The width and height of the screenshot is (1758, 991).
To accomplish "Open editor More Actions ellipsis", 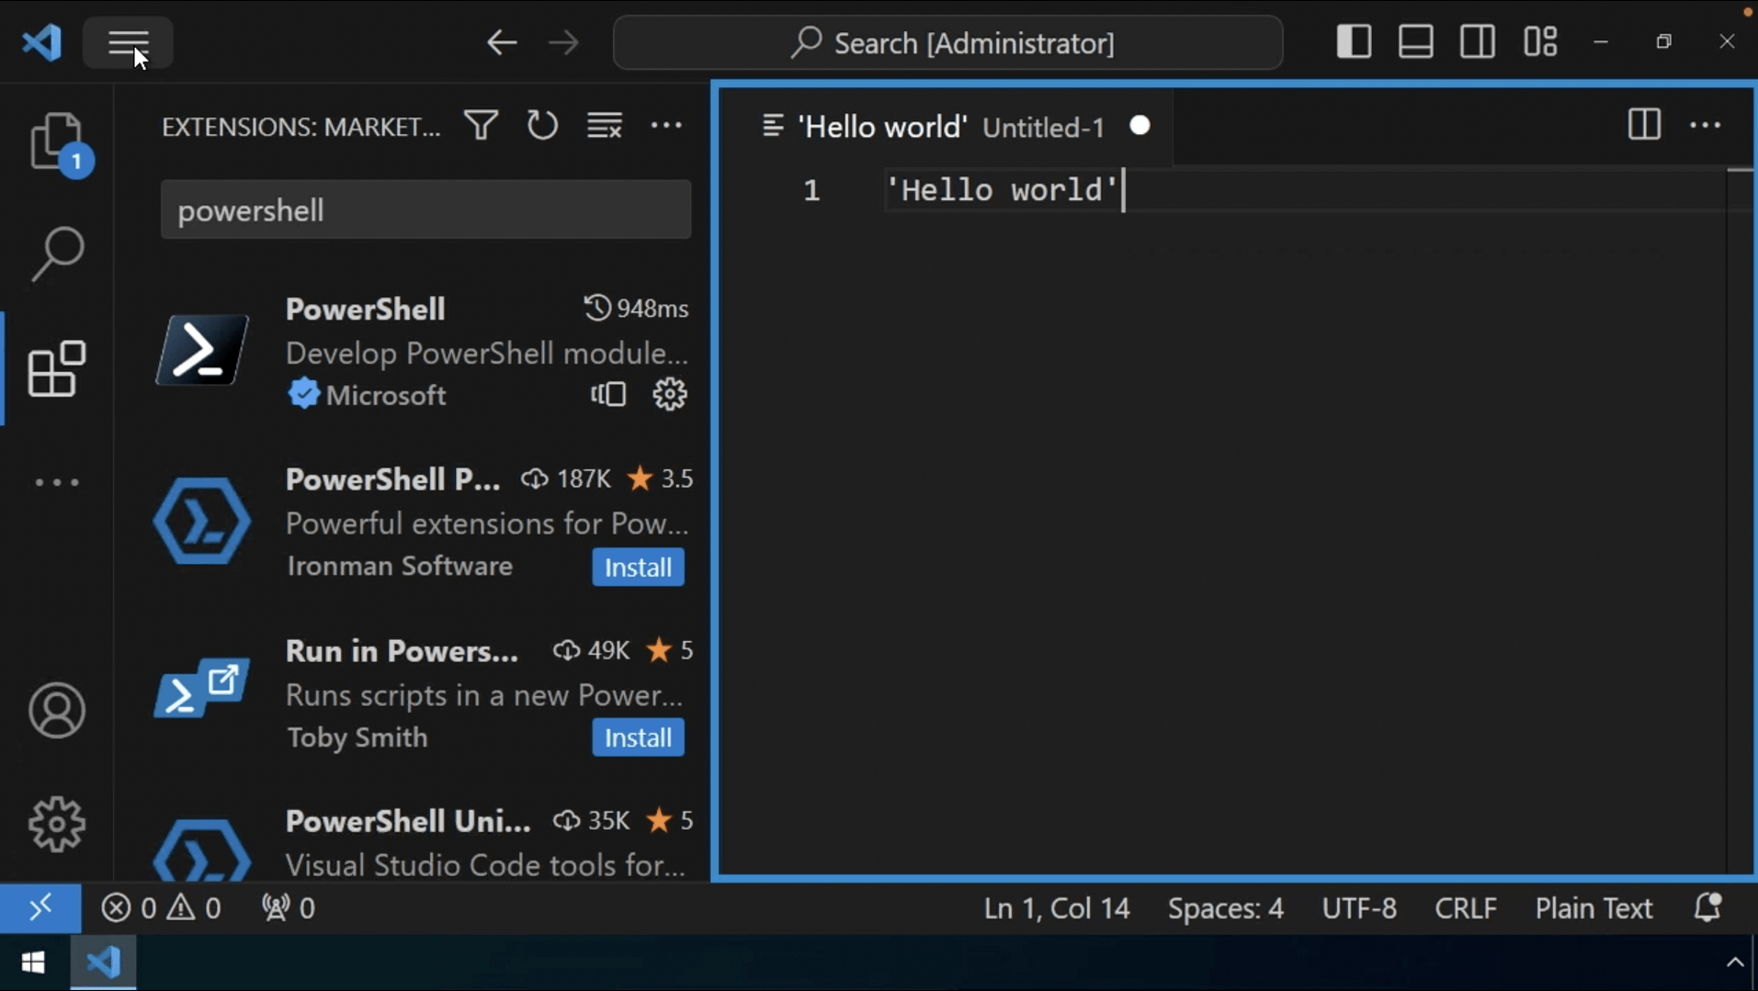I will click(1706, 125).
